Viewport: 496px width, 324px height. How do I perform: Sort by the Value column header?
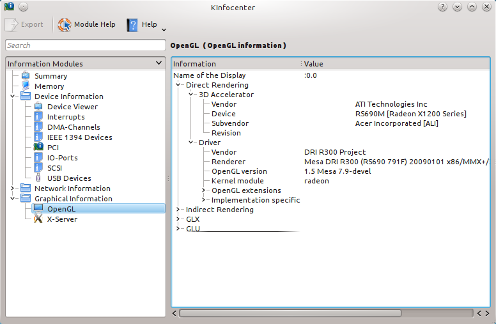(x=384, y=64)
